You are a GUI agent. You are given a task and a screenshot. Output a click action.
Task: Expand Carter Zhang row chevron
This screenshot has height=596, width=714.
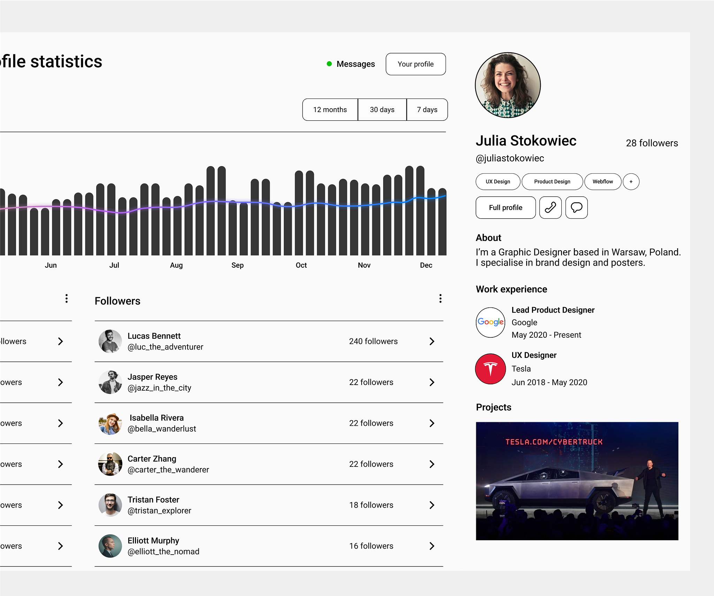point(432,464)
